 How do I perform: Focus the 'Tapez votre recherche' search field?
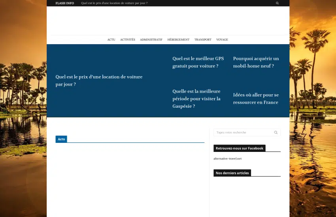[243, 133]
